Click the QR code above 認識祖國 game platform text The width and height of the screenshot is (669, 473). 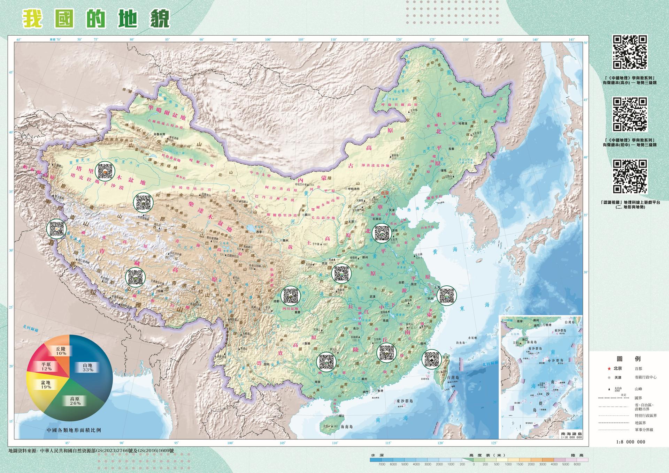click(630, 177)
